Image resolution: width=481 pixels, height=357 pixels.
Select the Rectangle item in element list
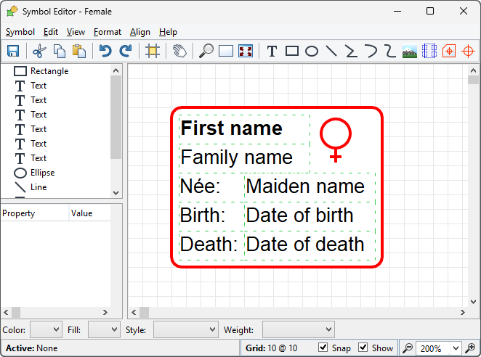(x=41, y=71)
